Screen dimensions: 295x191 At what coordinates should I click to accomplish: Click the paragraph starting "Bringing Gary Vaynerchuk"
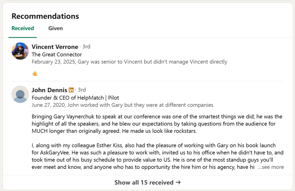click(x=157, y=124)
